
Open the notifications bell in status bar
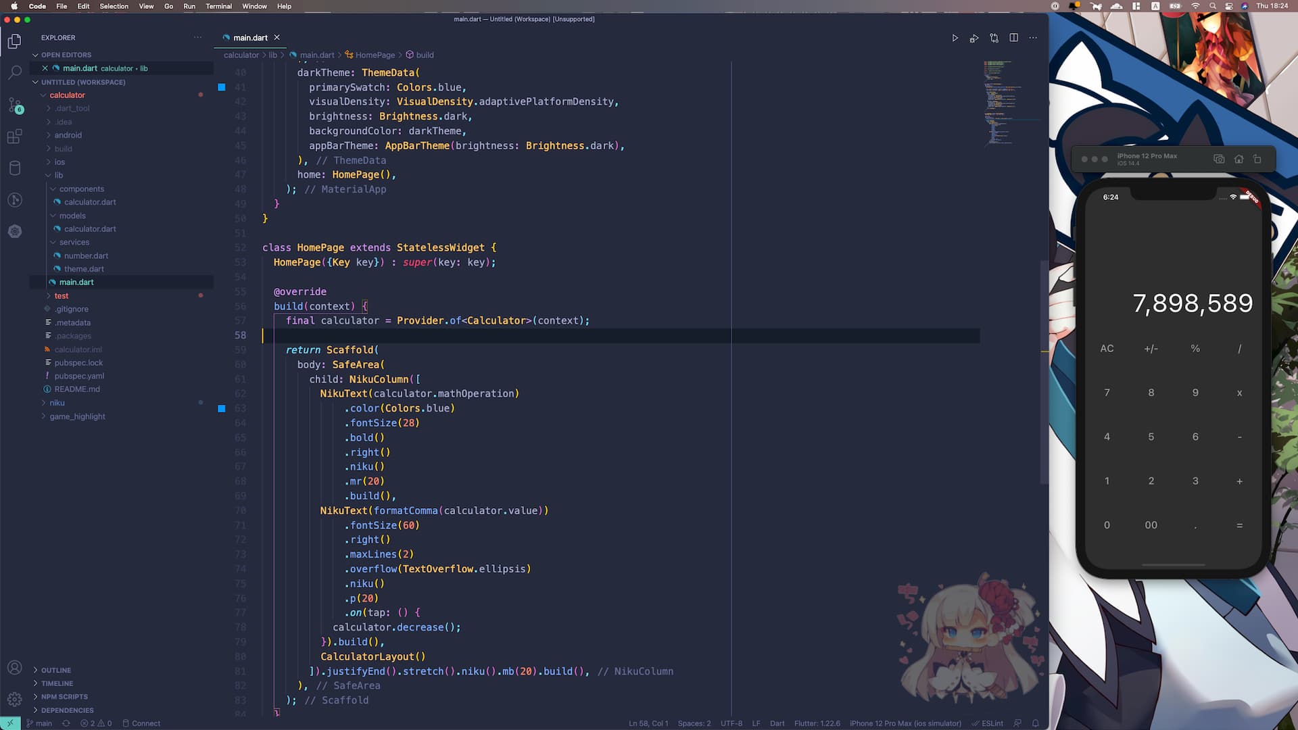tap(1035, 723)
